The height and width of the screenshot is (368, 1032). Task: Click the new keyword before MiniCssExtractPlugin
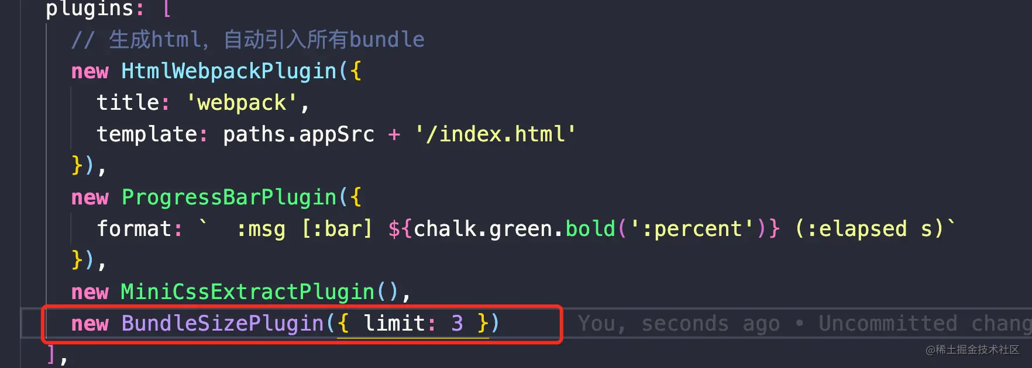tap(90, 292)
